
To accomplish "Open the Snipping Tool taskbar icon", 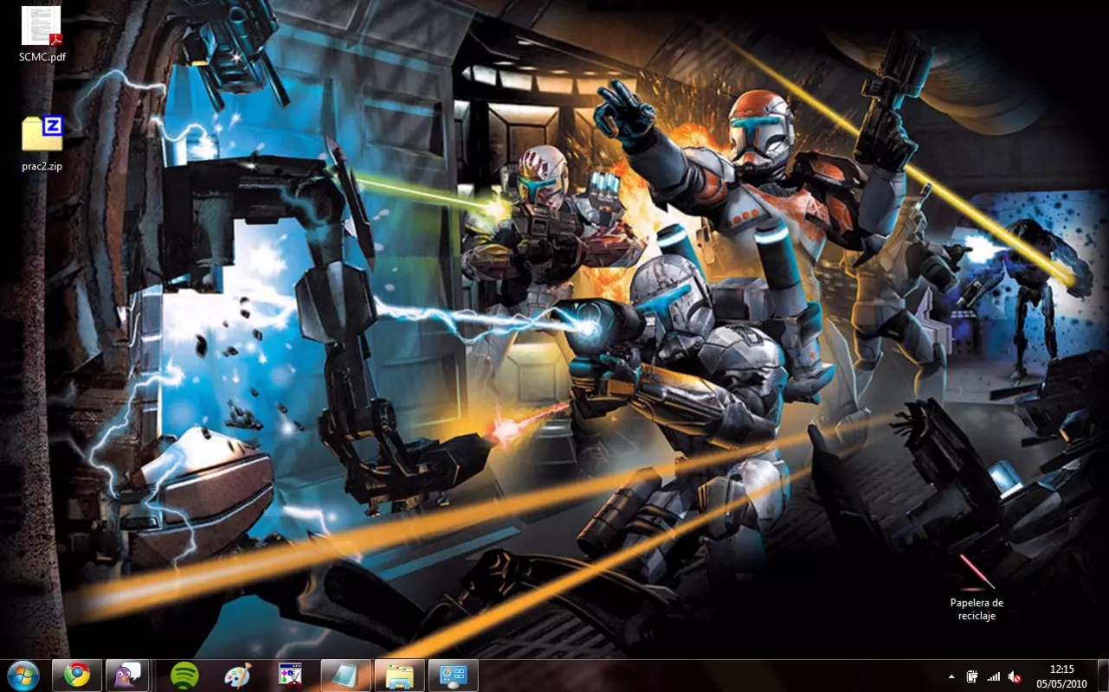I will pyautogui.click(x=292, y=675).
